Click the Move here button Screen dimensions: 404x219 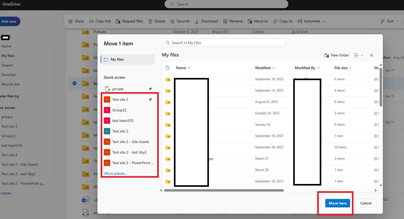pos(338,203)
